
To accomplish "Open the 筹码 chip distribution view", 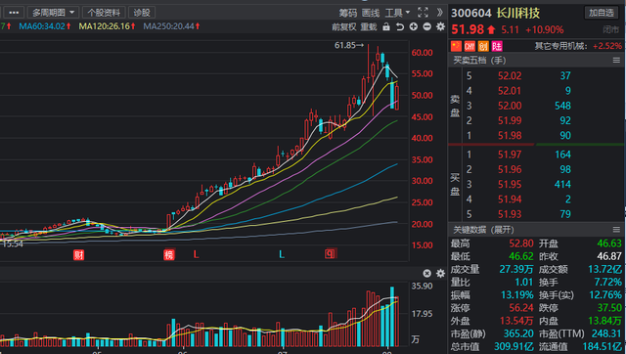I will point(348,13).
